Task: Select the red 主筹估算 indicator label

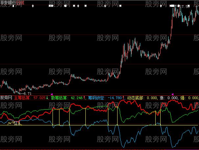Action: pos(22,98)
